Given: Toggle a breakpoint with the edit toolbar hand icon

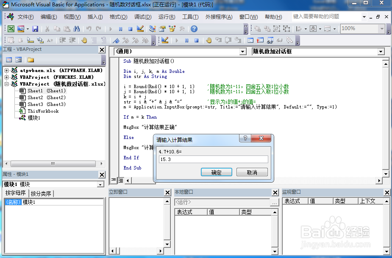Looking at the screenshot, I should 84,40.
